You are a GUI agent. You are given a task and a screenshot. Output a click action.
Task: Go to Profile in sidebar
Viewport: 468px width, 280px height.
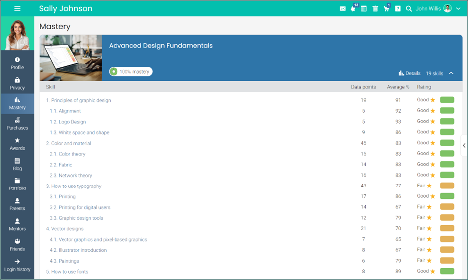(x=17, y=63)
